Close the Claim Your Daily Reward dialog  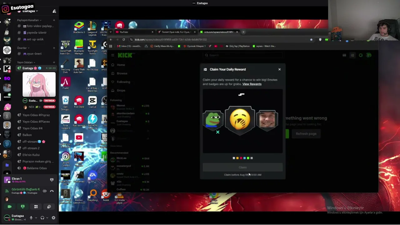(279, 69)
